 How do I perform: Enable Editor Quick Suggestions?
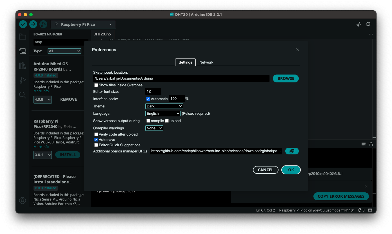96,145
